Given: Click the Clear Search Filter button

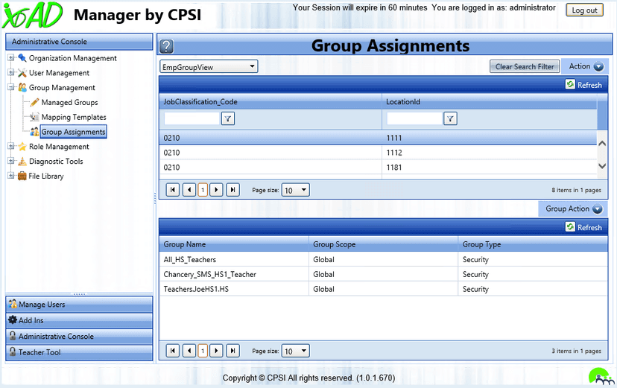Looking at the screenshot, I should click(x=525, y=66).
